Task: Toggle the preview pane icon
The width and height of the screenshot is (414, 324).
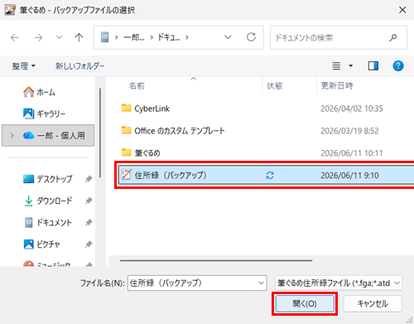Action: pos(373,65)
